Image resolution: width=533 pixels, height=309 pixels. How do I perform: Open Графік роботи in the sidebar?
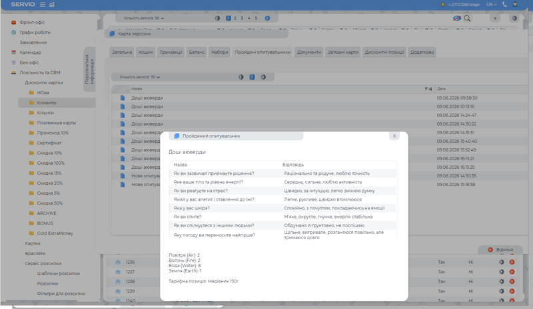click(35, 33)
